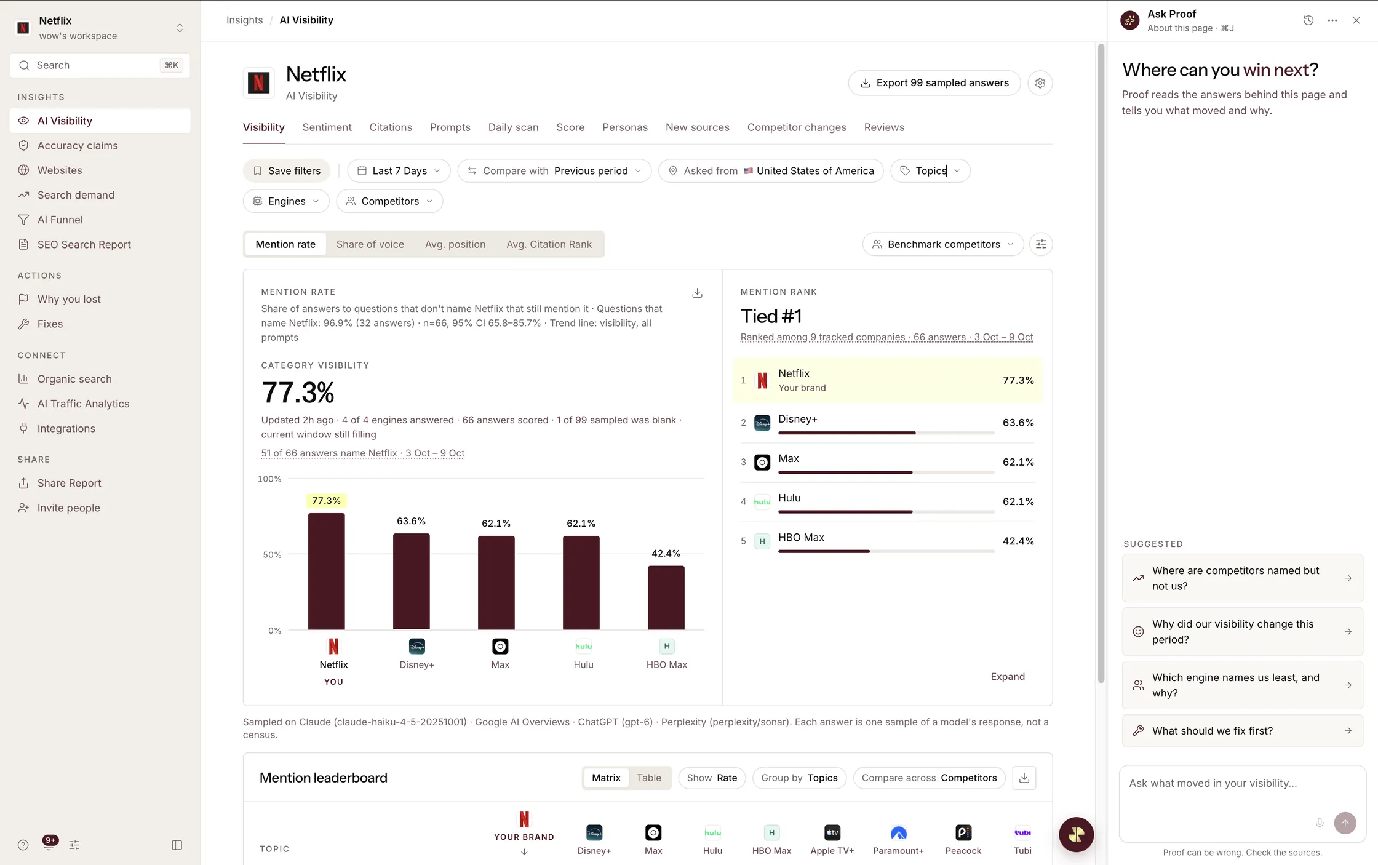Open Ask Proof more options menu
Image resolution: width=1378 pixels, height=865 pixels.
click(x=1332, y=20)
